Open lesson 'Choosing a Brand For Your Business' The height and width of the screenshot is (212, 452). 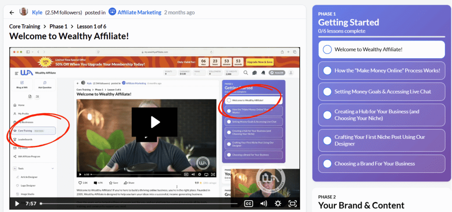click(x=382, y=164)
